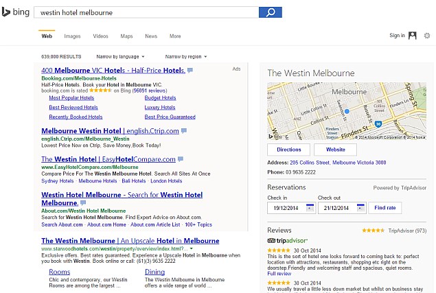Click the search query input field

click(146, 12)
